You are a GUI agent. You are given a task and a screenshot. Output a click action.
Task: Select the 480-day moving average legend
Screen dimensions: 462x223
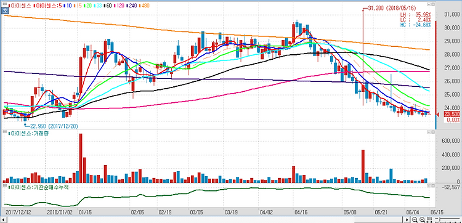tap(144, 6)
